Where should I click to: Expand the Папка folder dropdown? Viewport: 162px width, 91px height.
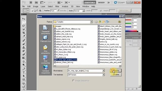[x=91, y=22]
